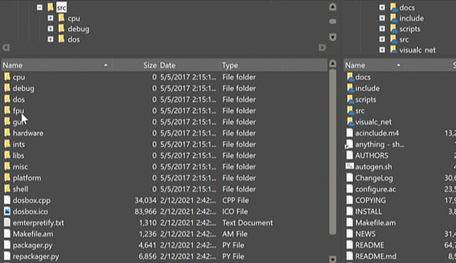This screenshot has height=263, width=456.
Task: Sort right file list by Name
Action: pos(374,65)
